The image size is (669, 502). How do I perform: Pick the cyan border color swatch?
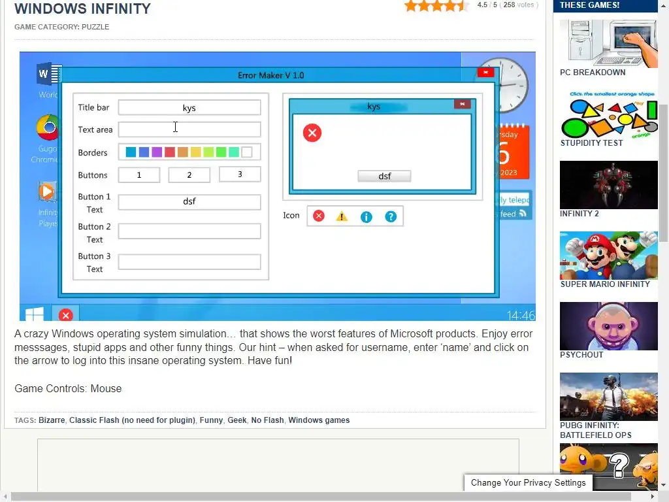click(131, 152)
